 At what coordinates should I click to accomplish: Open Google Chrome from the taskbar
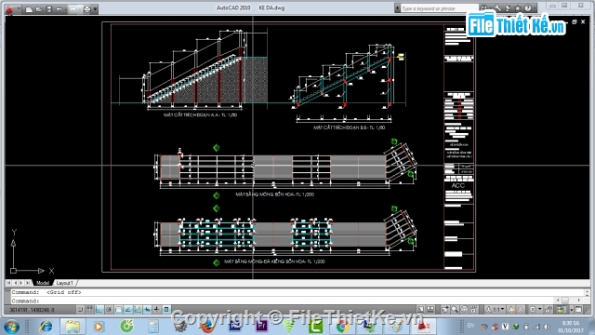tap(342, 327)
